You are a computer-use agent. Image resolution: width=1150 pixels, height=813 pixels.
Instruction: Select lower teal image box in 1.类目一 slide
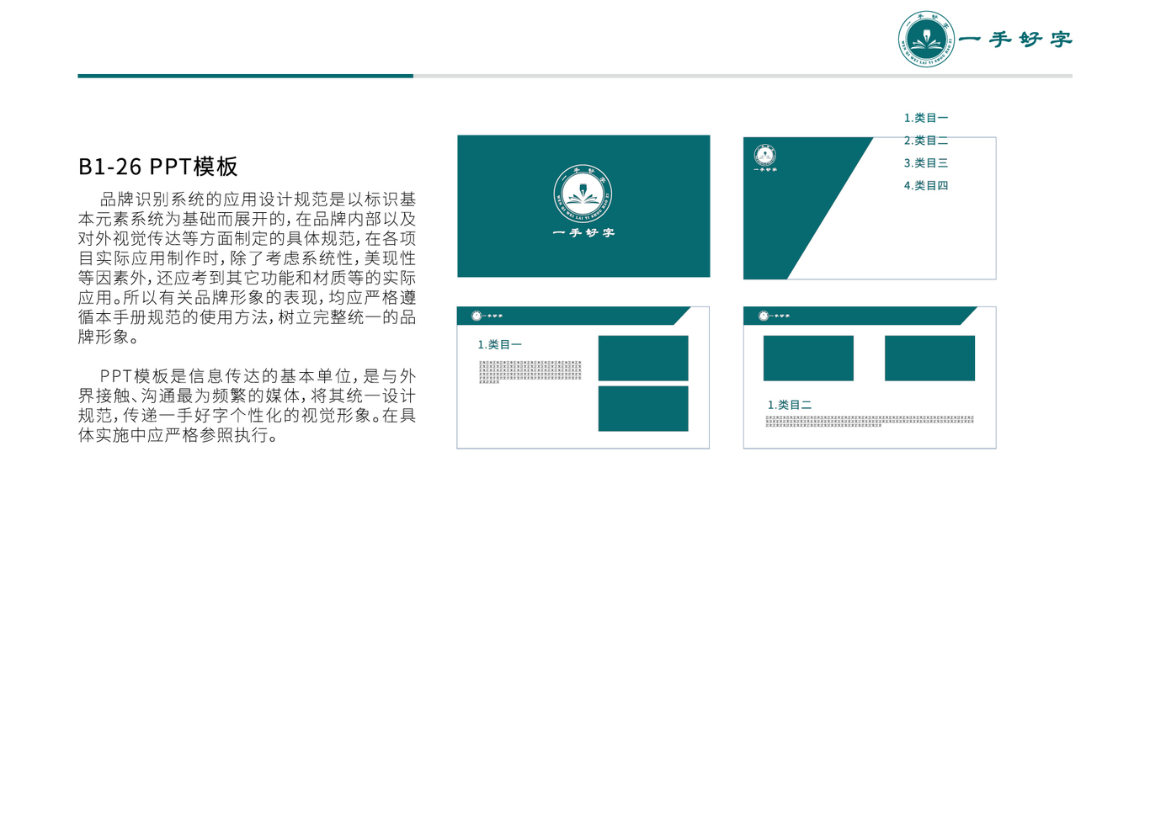point(643,408)
